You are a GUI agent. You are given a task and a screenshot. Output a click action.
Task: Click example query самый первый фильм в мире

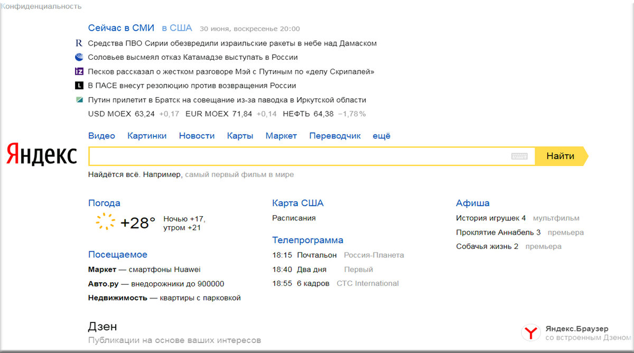pos(239,174)
